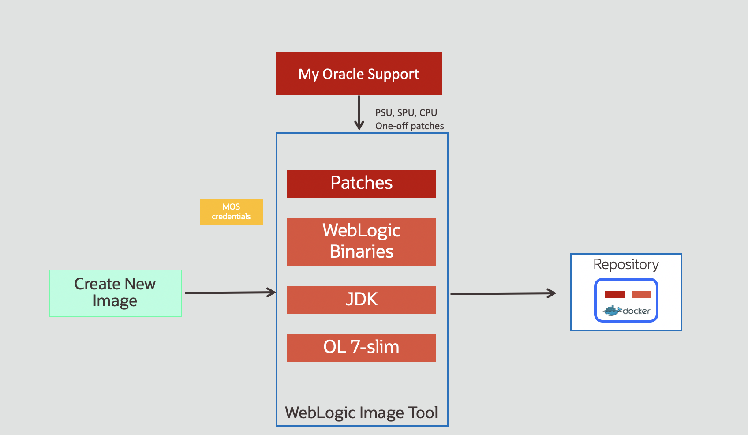Click the dark red block in Repository image

615,295
